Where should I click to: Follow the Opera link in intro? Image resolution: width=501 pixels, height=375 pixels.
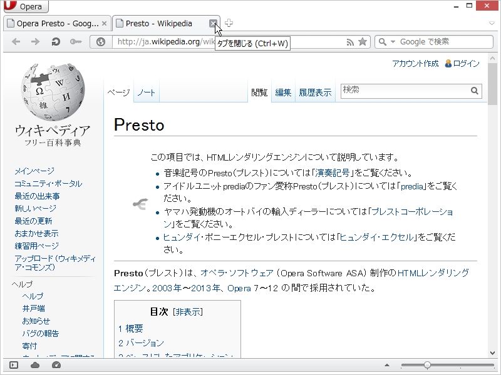point(239,288)
